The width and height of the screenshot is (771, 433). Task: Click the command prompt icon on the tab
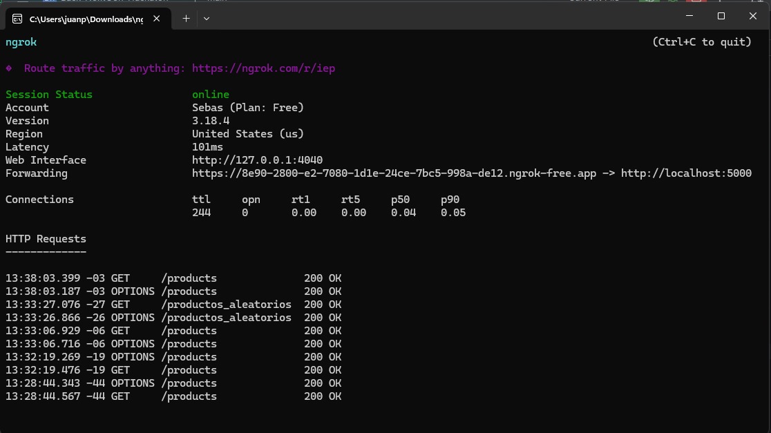pos(17,19)
